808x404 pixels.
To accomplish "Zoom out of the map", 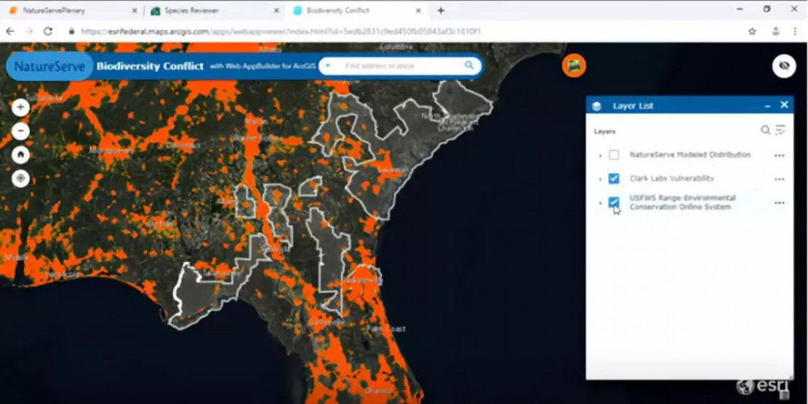I will pyautogui.click(x=21, y=131).
